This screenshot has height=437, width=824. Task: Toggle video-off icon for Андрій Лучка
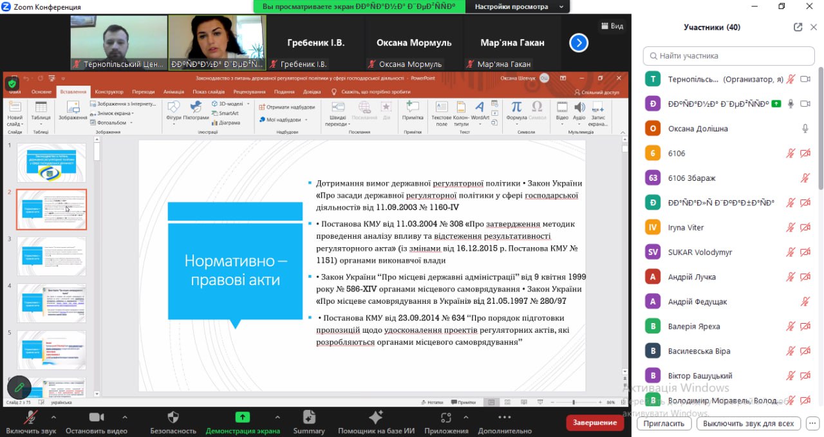pos(805,277)
